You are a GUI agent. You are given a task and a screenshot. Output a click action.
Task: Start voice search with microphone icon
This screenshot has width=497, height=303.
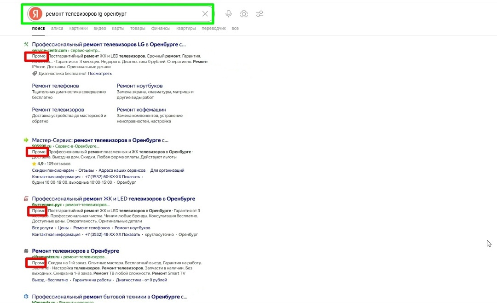(229, 14)
